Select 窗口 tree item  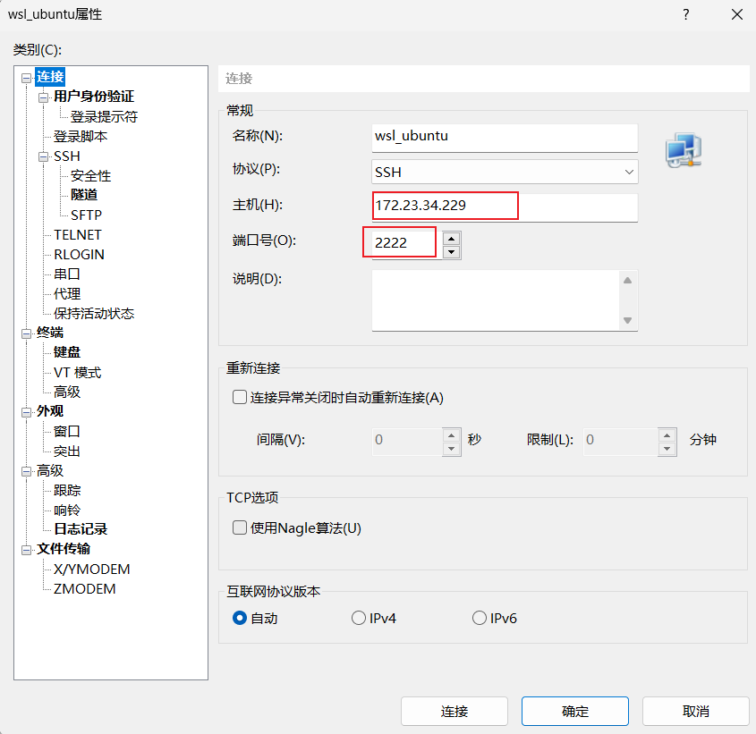(x=67, y=431)
